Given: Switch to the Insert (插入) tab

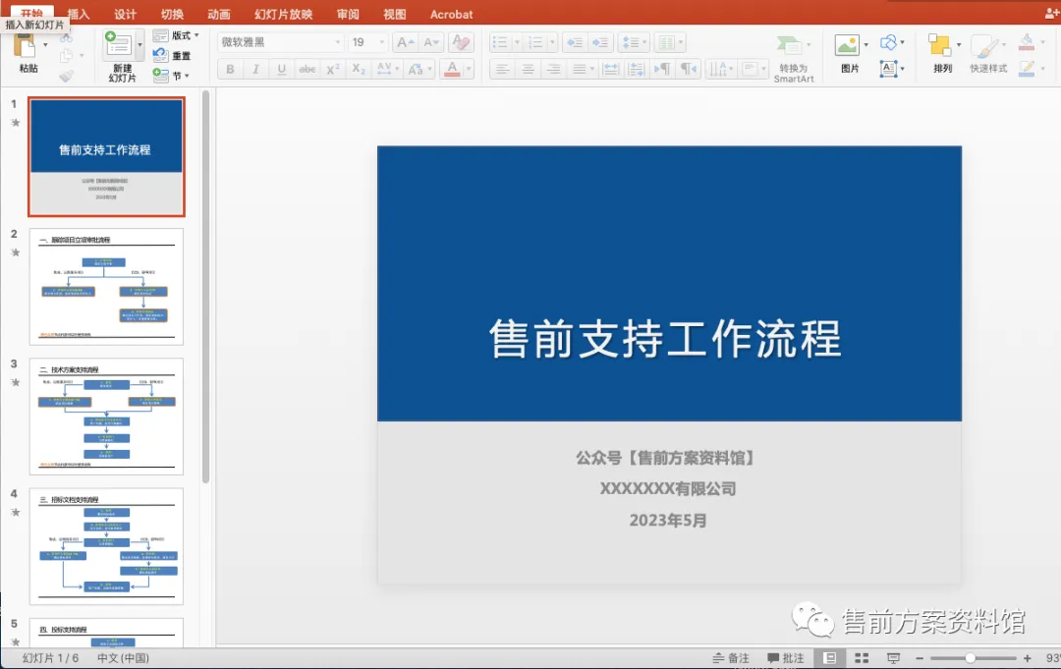Looking at the screenshot, I should [78, 14].
